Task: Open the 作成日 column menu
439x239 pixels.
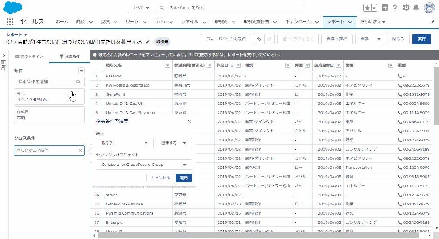Action: [x=238, y=65]
